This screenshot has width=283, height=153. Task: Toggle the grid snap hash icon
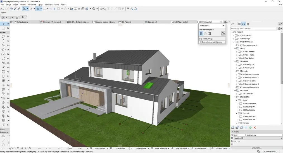point(44,9)
